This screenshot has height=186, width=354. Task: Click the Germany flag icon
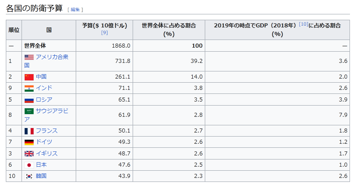29,142
